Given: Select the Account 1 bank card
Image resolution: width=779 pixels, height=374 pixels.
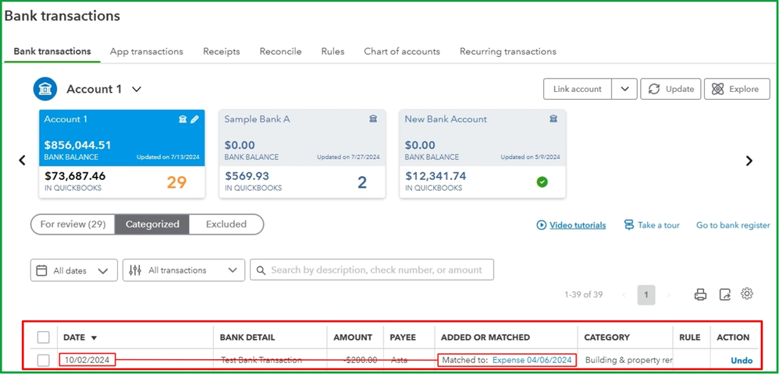Looking at the screenshot, I should [122, 153].
